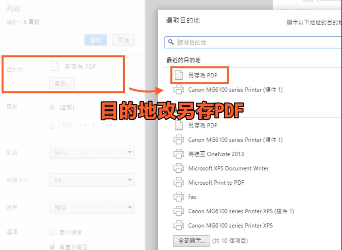This screenshot has width=342, height=250.
Task: Click the page range input field
Action: click(x=97, y=125)
